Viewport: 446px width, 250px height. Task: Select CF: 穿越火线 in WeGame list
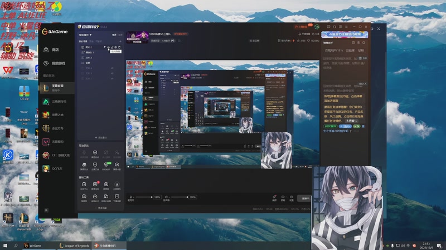(x=57, y=156)
